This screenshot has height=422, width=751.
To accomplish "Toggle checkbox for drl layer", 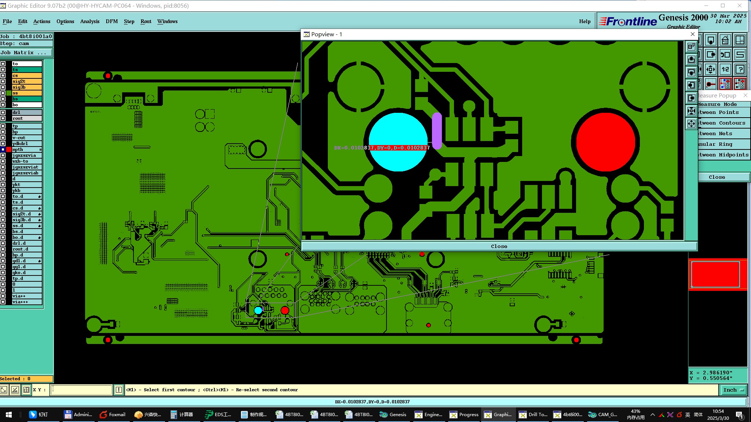I will point(3,112).
